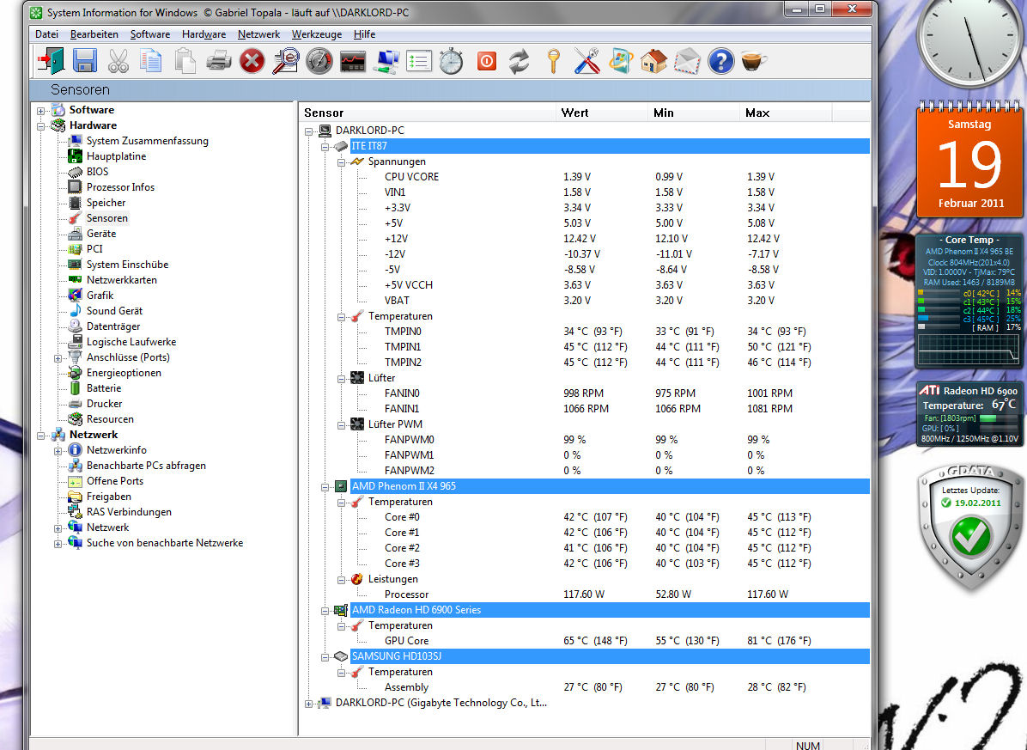Open the wrench and screwdriver tools icon
The width and height of the screenshot is (1027, 750).
pos(586,61)
